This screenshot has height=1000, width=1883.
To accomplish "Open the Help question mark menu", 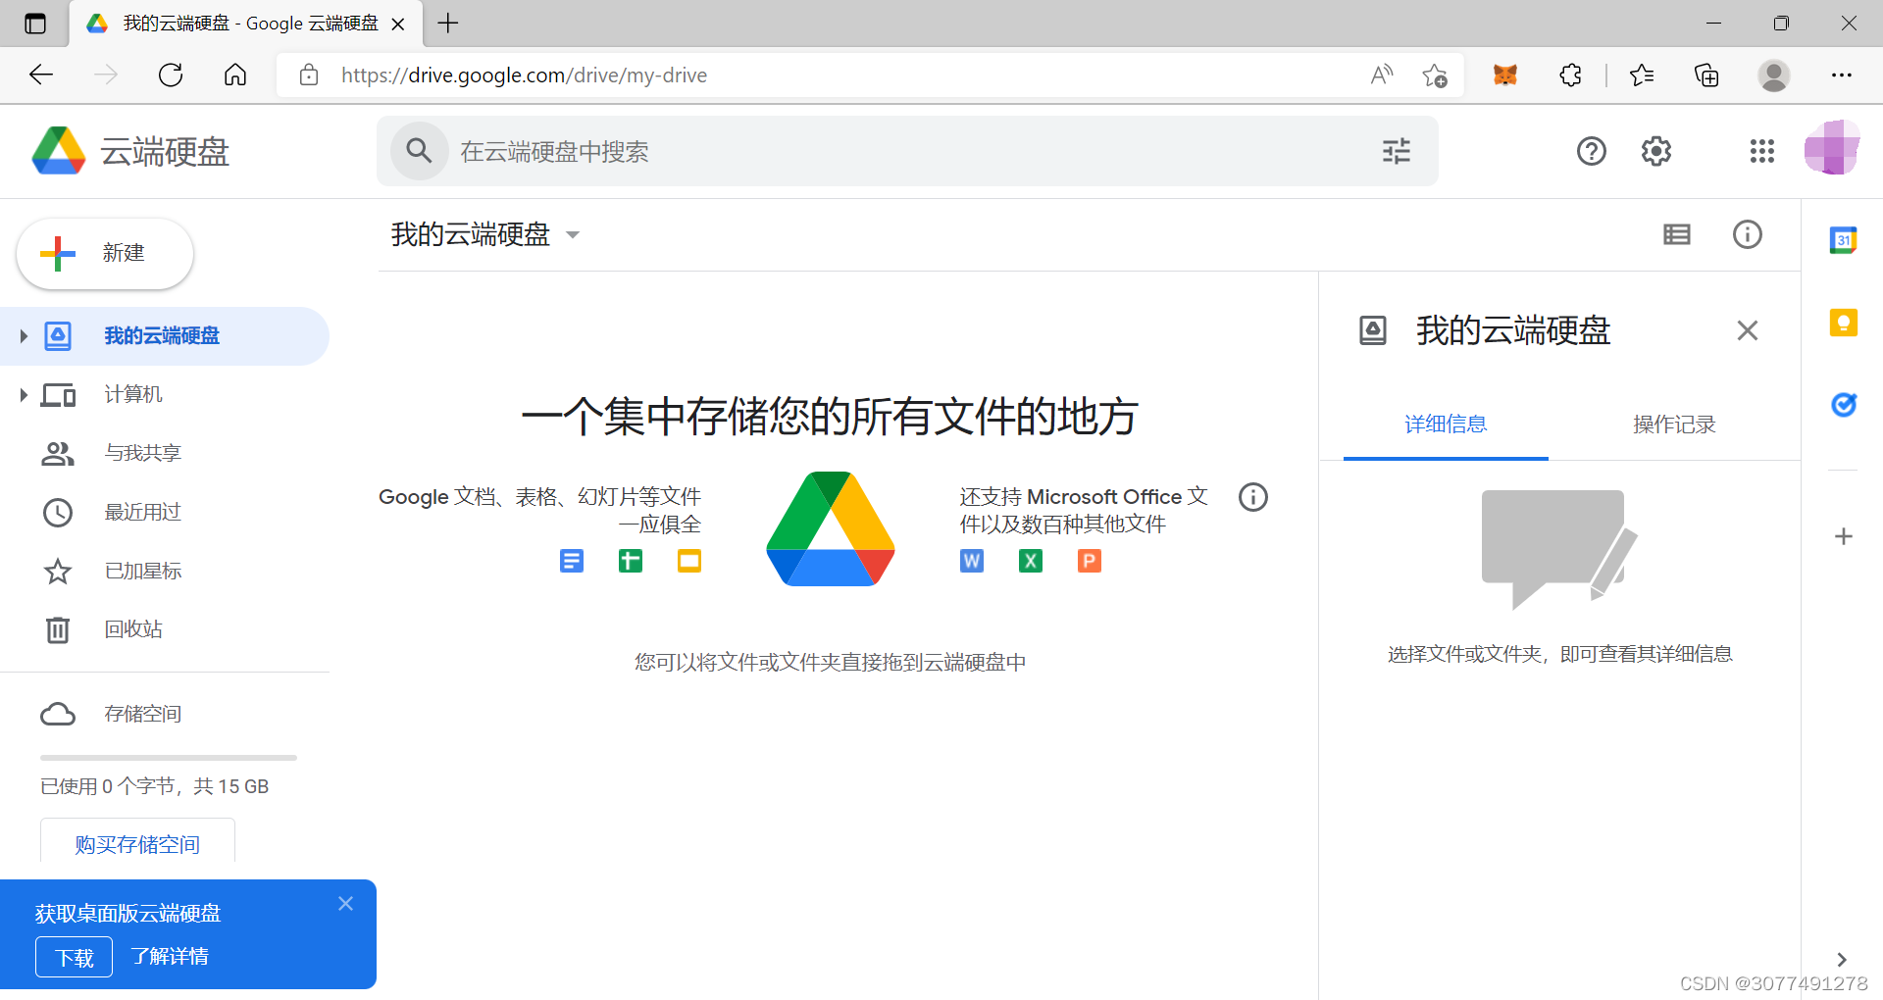I will tap(1591, 151).
